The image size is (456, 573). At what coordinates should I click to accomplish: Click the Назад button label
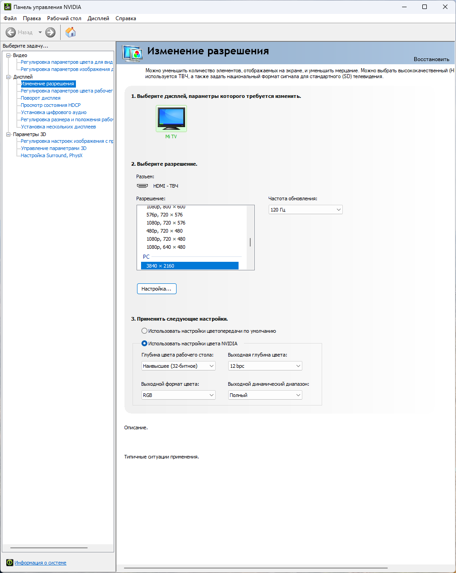point(25,32)
